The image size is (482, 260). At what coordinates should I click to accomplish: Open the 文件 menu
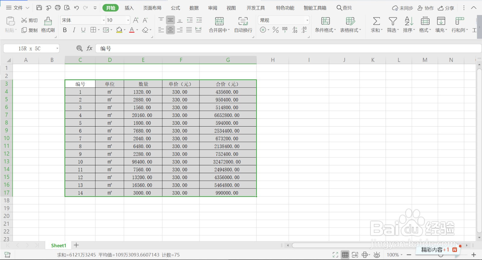[18, 8]
